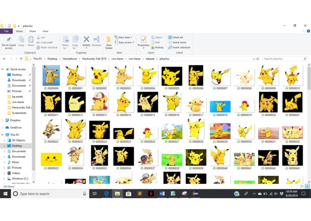Click the Rename icon
Viewport: 311px width, 221px height.
(x=96, y=39)
